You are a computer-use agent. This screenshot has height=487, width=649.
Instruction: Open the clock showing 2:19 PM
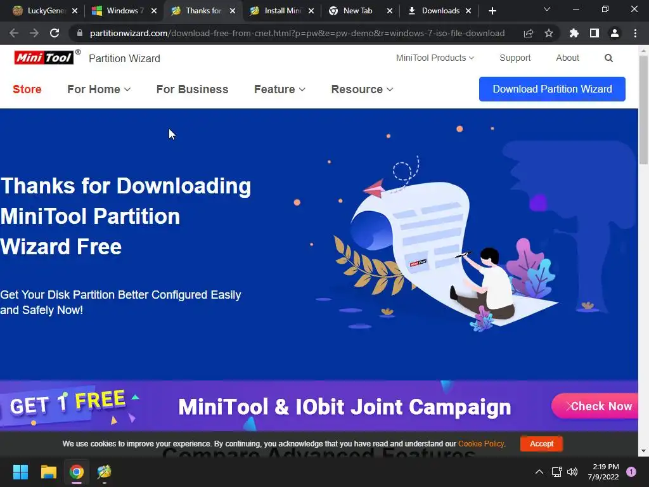603,472
